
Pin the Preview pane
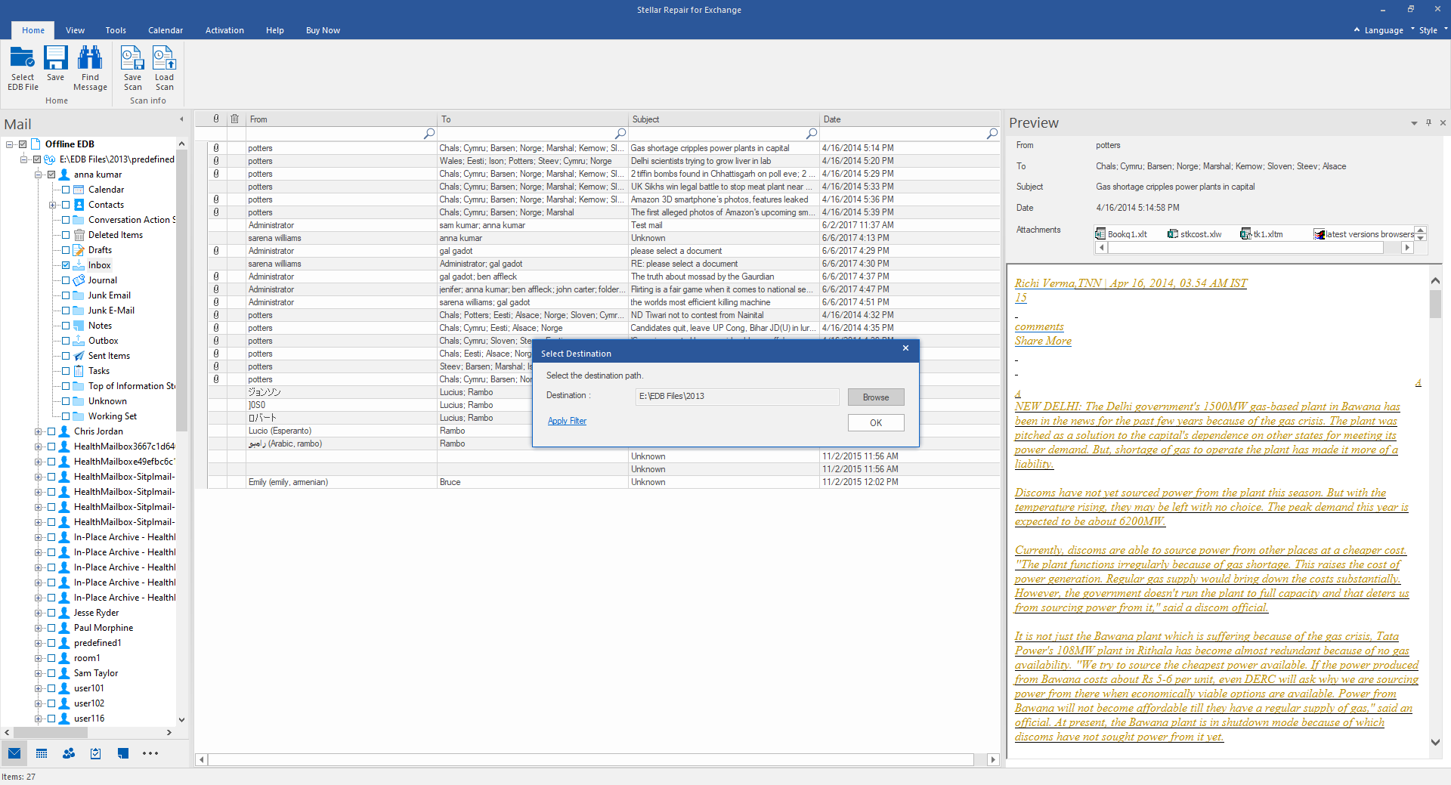(1428, 122)
